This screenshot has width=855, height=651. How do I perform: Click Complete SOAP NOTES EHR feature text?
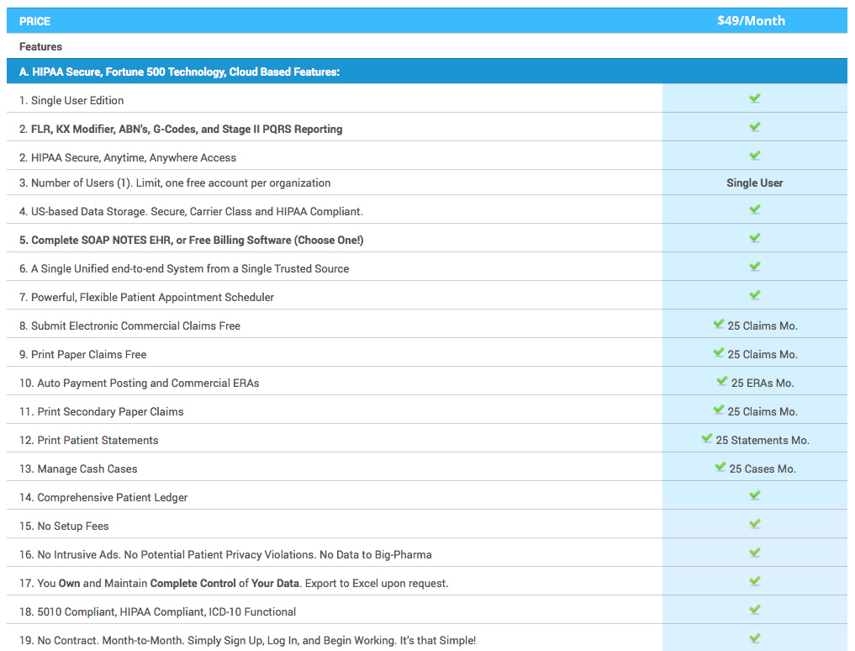197,241
